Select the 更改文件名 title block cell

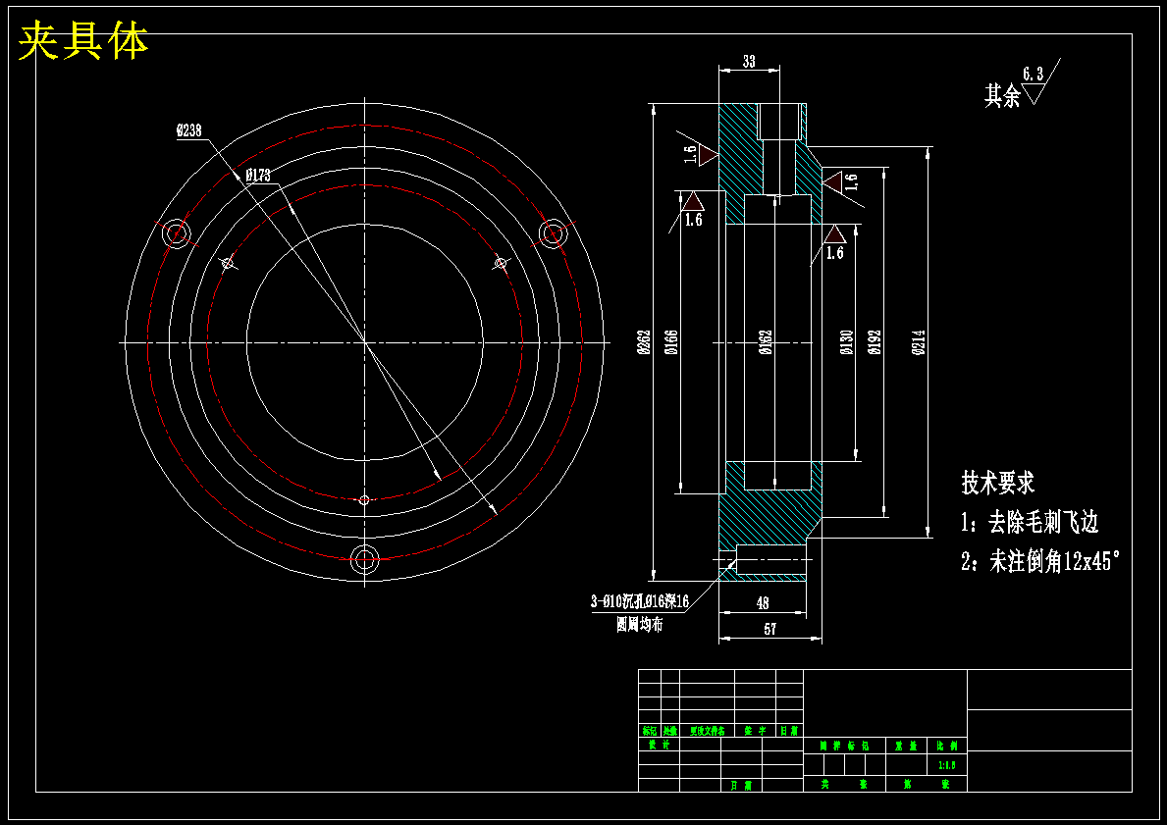[707, 731]
